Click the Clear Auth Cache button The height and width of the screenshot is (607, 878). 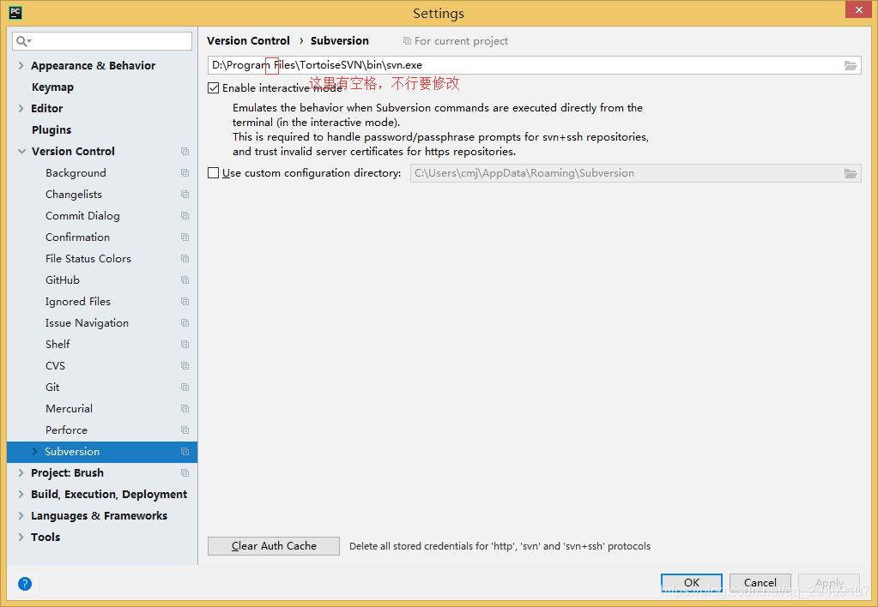tap(274, 546)
